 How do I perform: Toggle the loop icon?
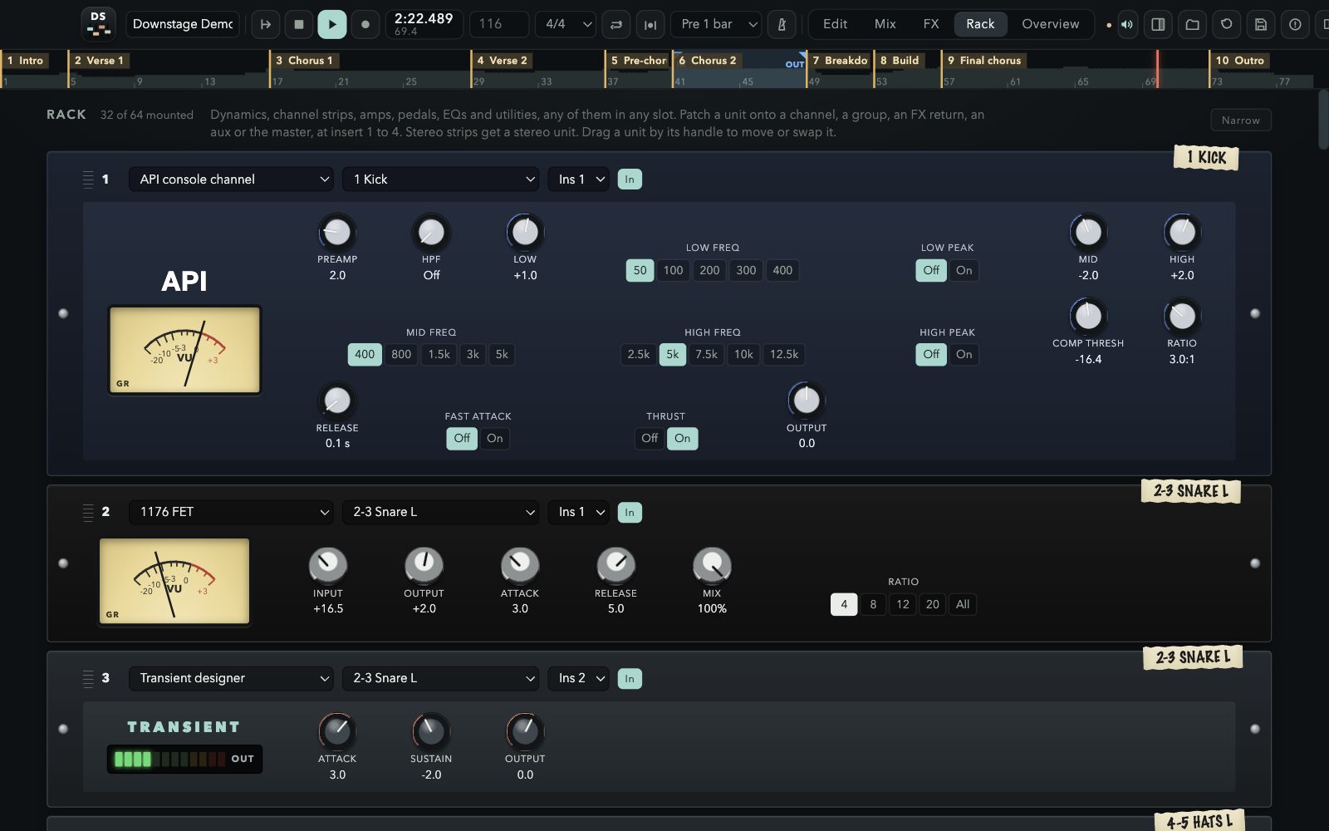(616, 24)
